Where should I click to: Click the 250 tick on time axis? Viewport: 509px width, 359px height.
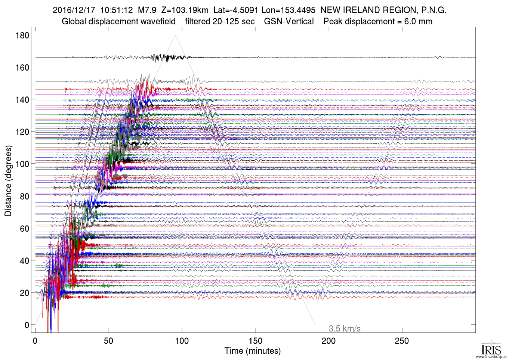pos(402,341)
